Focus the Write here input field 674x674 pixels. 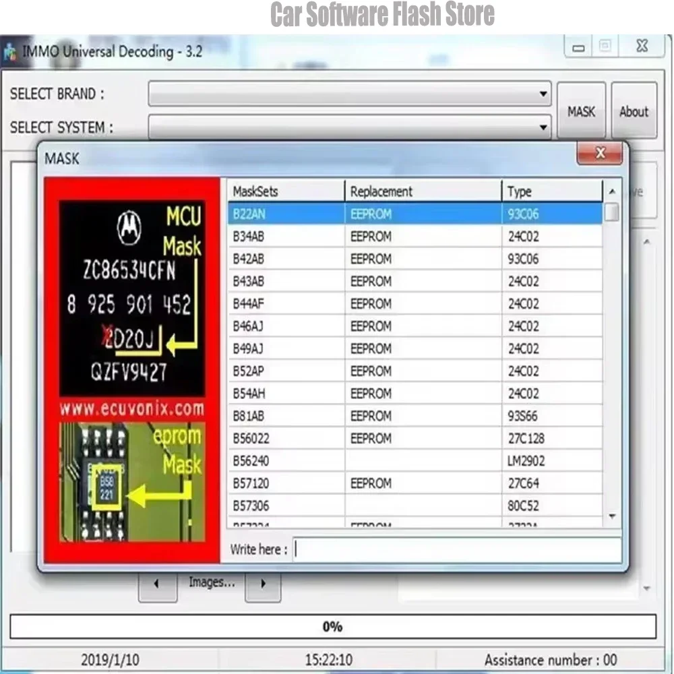tap(458, 549)
